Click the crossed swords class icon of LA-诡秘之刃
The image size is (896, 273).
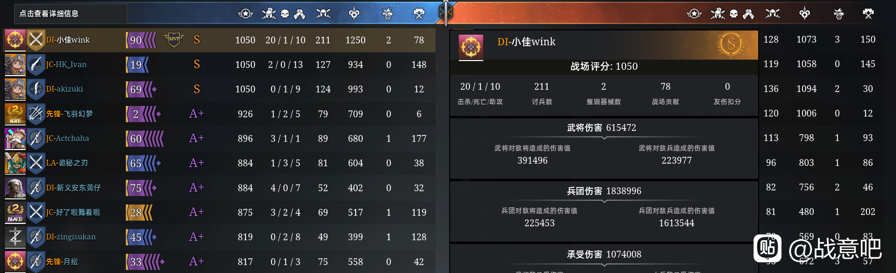click(x=36, y=163)
